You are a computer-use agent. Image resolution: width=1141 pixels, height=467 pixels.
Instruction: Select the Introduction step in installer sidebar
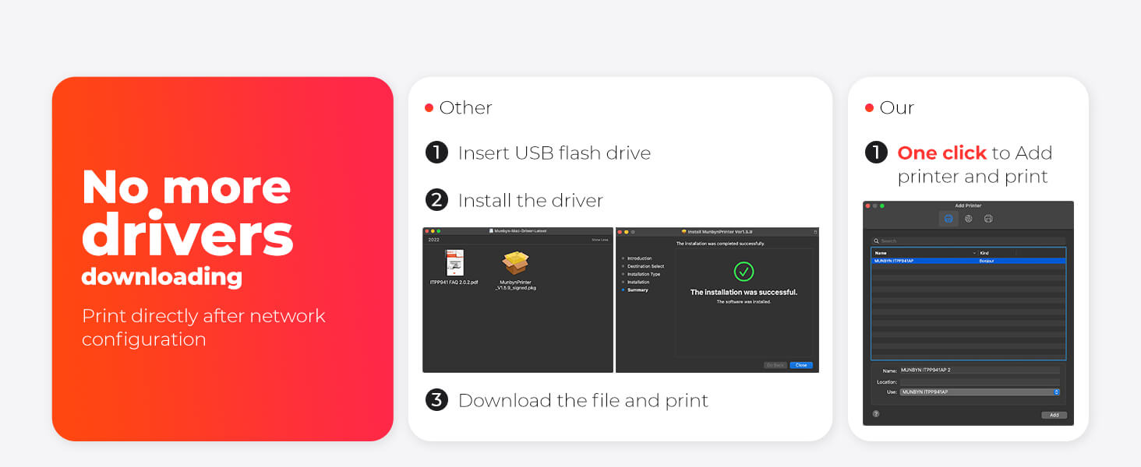pyautogui.click(x=639, y=258)
